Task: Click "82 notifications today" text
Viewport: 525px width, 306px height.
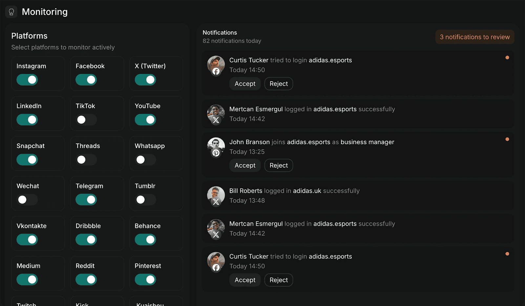Action: (232, 41)
